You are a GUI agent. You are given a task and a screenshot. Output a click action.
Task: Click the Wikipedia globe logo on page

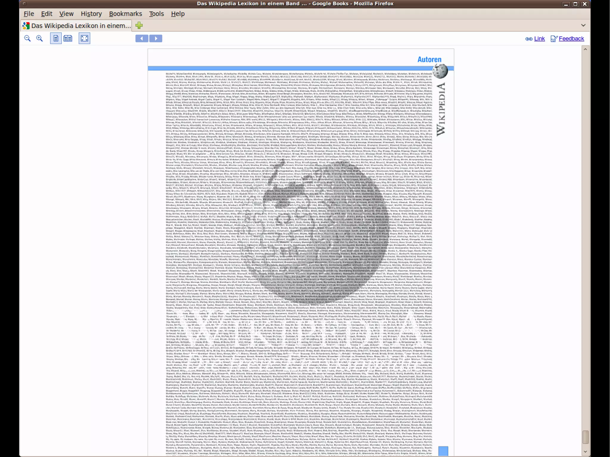pos(440,71)
